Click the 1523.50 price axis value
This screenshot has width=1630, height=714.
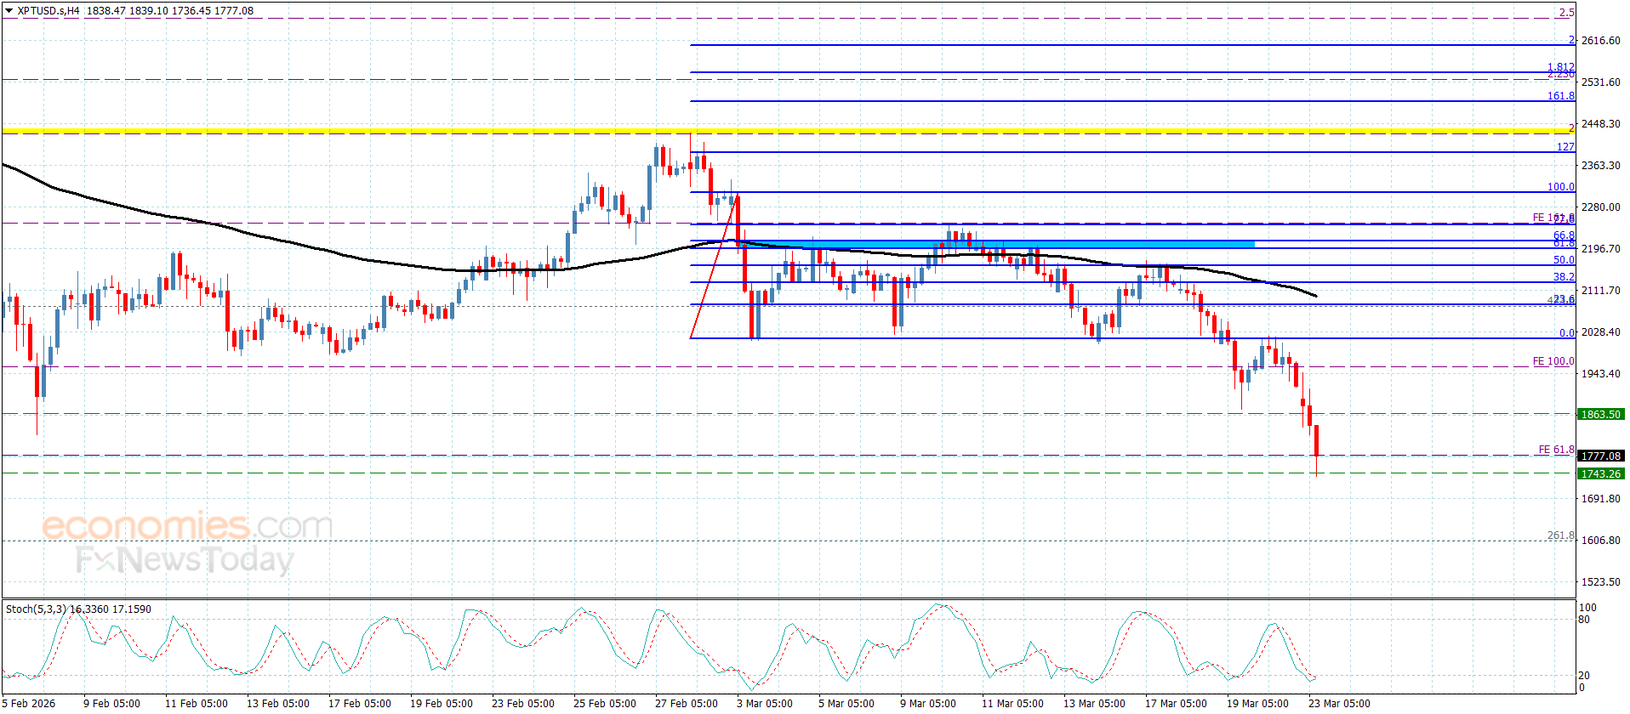[x=1600, y=582]
